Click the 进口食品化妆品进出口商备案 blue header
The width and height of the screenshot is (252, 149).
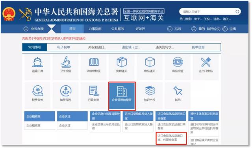(x=171, y=116)
